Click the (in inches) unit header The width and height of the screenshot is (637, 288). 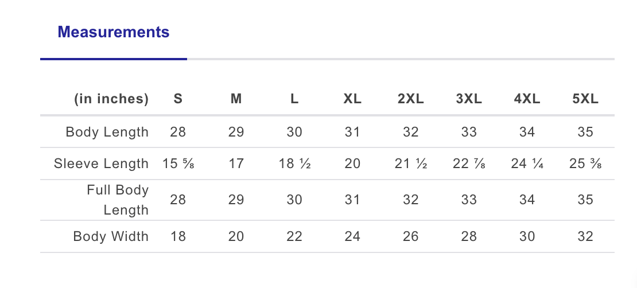pos(111,99)
